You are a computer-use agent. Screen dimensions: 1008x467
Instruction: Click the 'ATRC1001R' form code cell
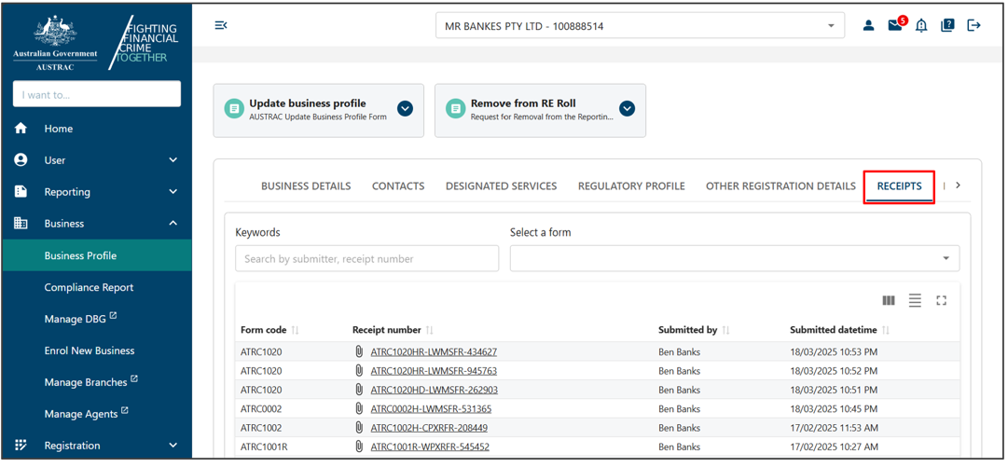coord(264,446)
